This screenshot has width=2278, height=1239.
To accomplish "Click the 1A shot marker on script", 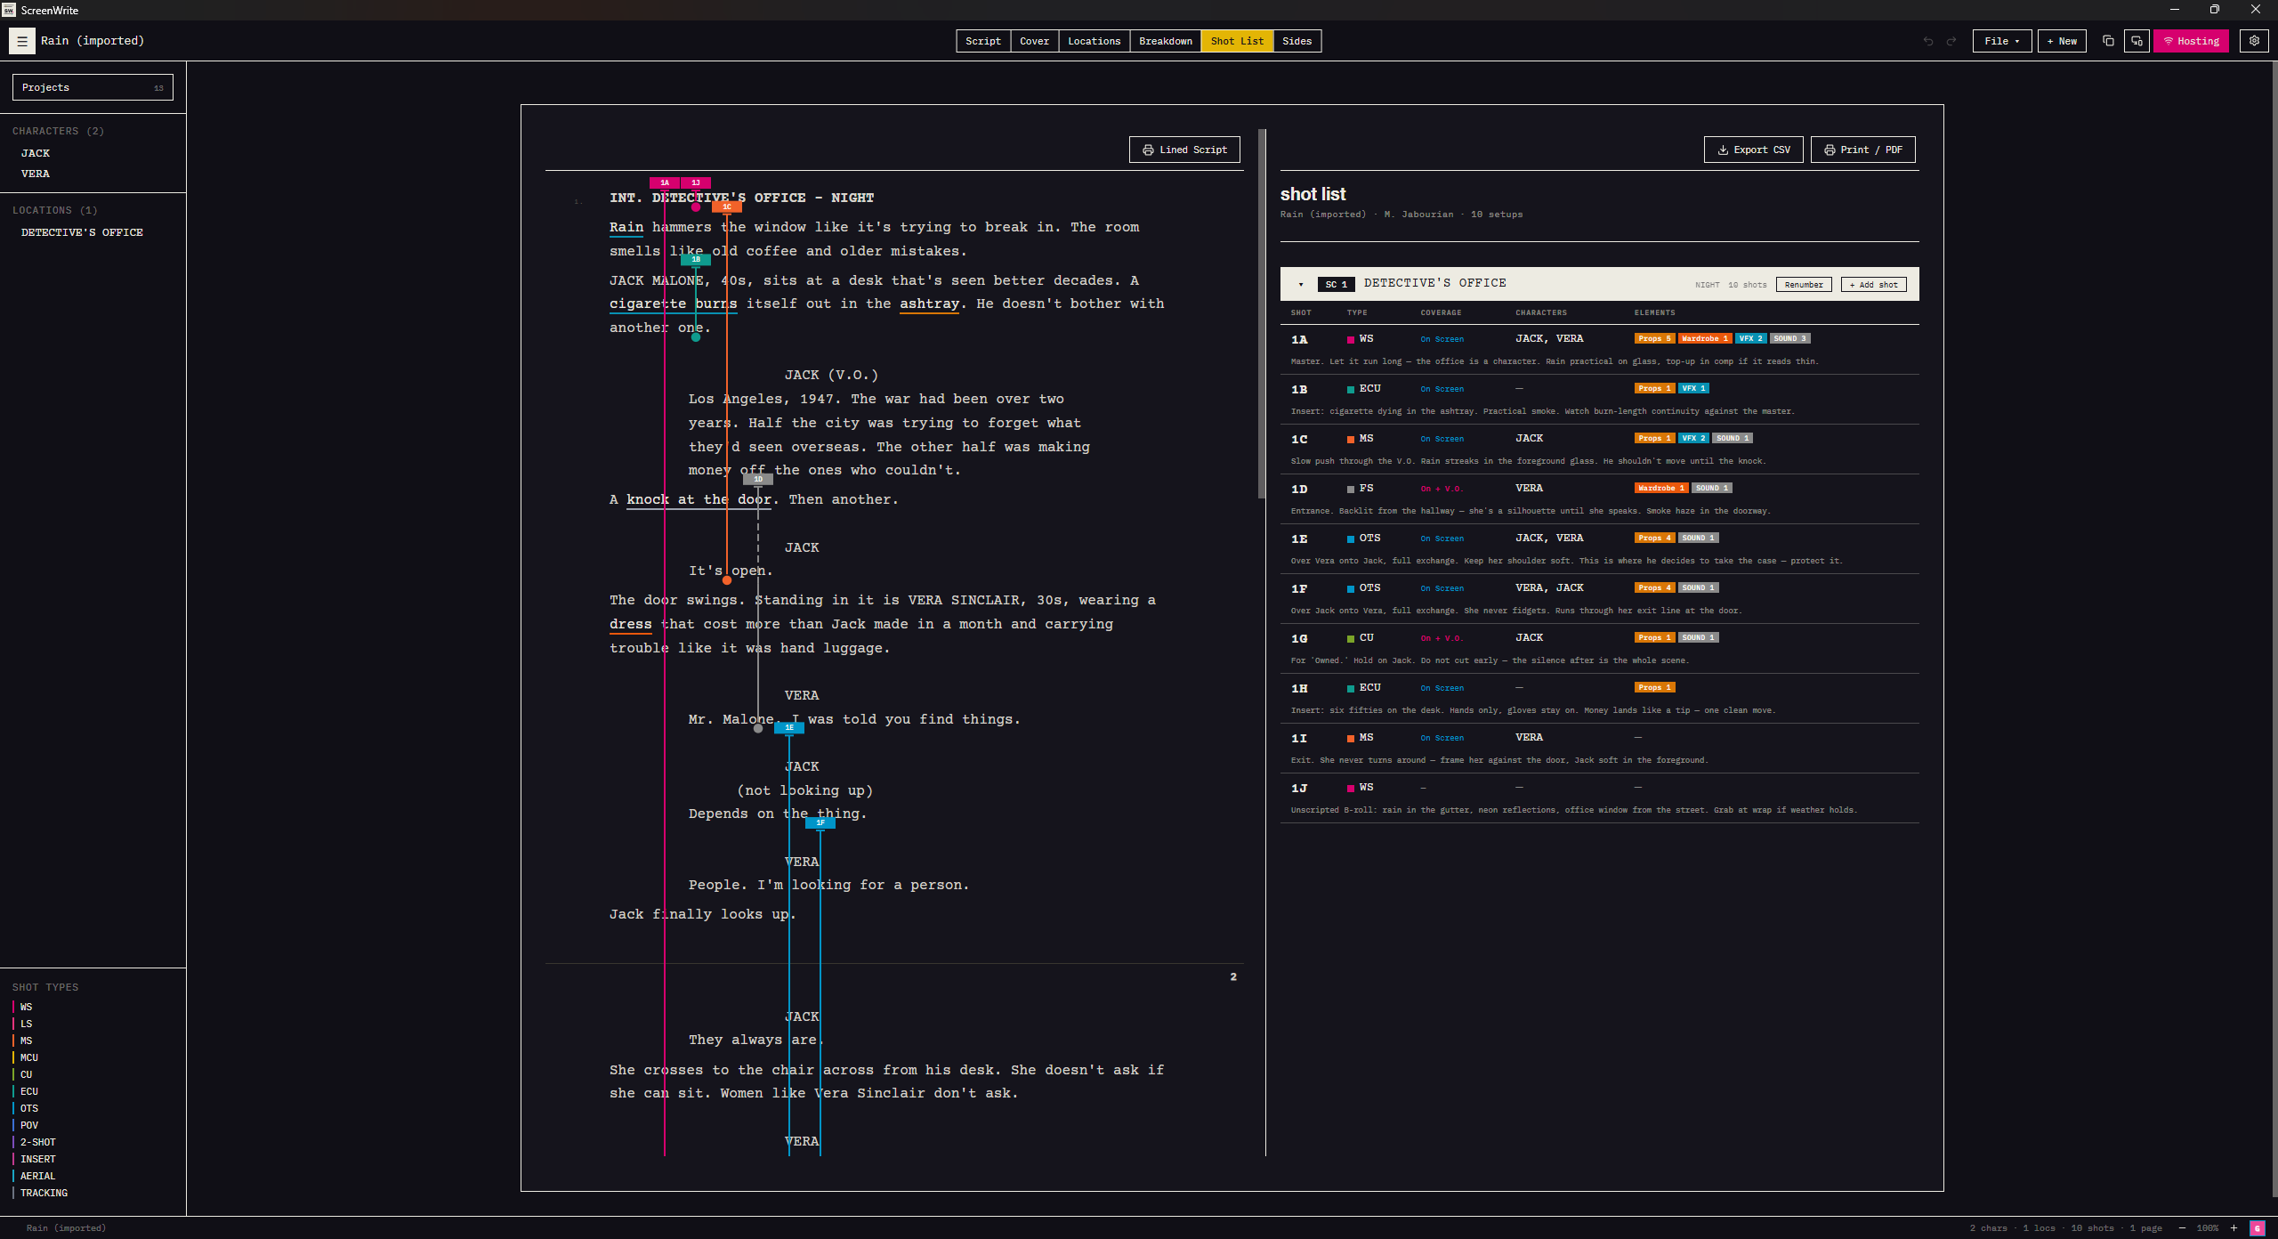I will (x=665, y=182).
